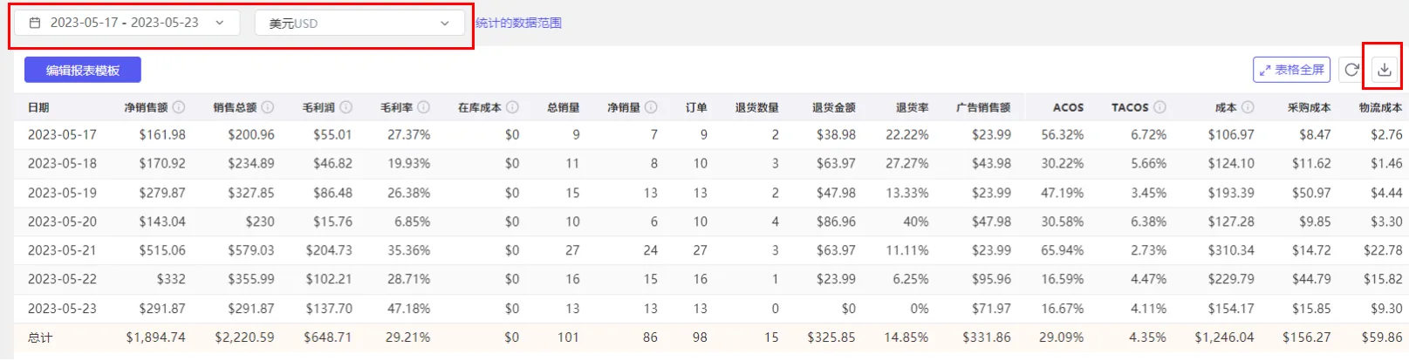Click info icon next to 在库成本
Viewport: 1409px width, 361px height.
(x=513, y=107)
